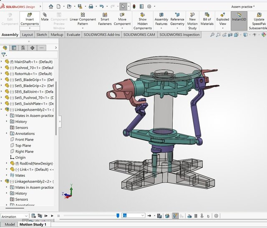Viewport: 267px width, 228px height.
Task: Click Smart Fasteners tool
Action: pos(105,19)
